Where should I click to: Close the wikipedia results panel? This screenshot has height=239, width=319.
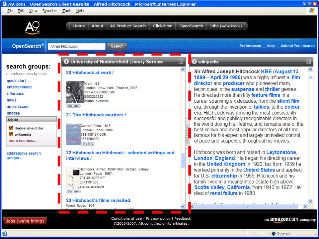point(308,62)
